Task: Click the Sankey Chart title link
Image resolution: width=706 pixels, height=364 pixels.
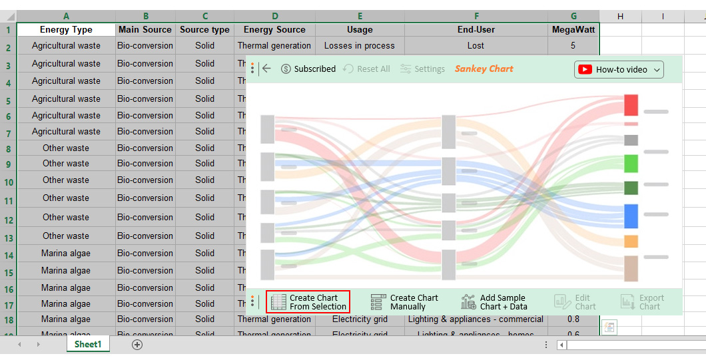Action: pyautogui.click(x=484, y=69)
